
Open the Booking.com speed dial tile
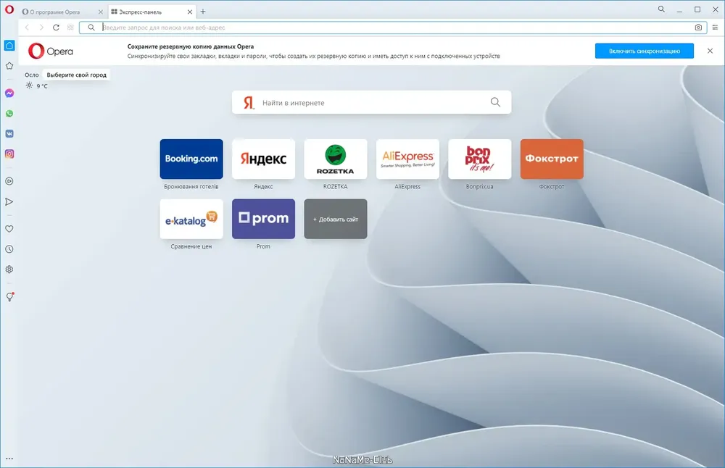(191, 159)
